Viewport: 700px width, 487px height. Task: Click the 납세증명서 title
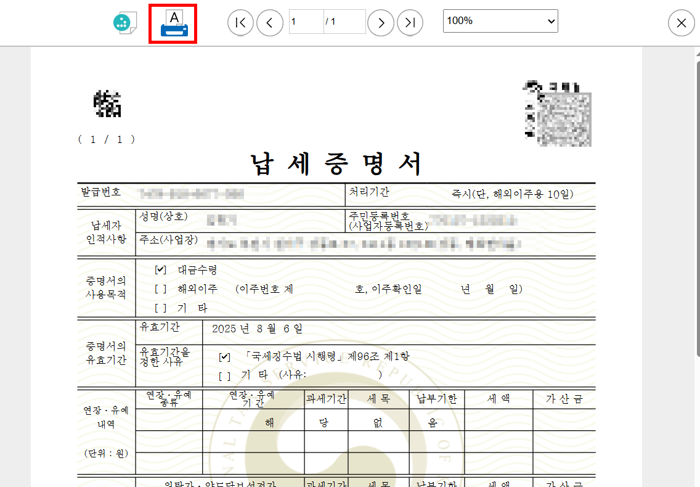336,163
